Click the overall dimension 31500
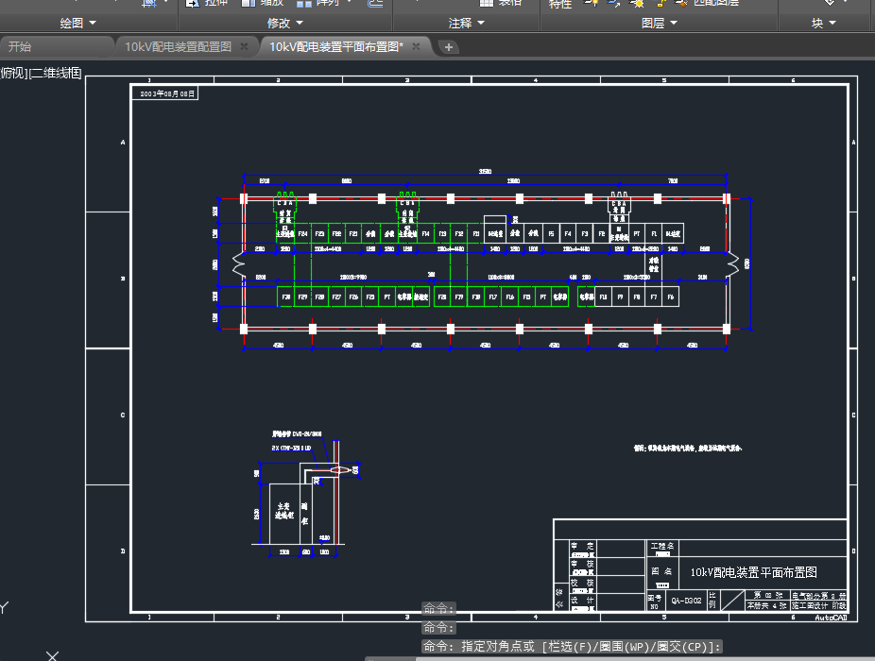875x661 pixels. click(x=485, y=171)
